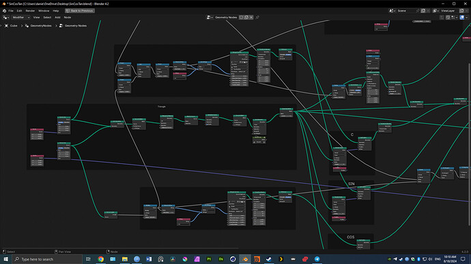The image size is (471, 264).
Task: Open Telegram from the taskbar
Action: tap(317, 259)
